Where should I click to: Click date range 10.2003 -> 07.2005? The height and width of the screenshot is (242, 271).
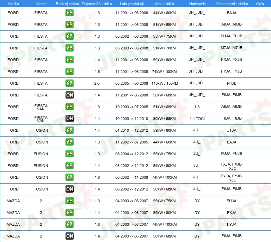point(132,107)
